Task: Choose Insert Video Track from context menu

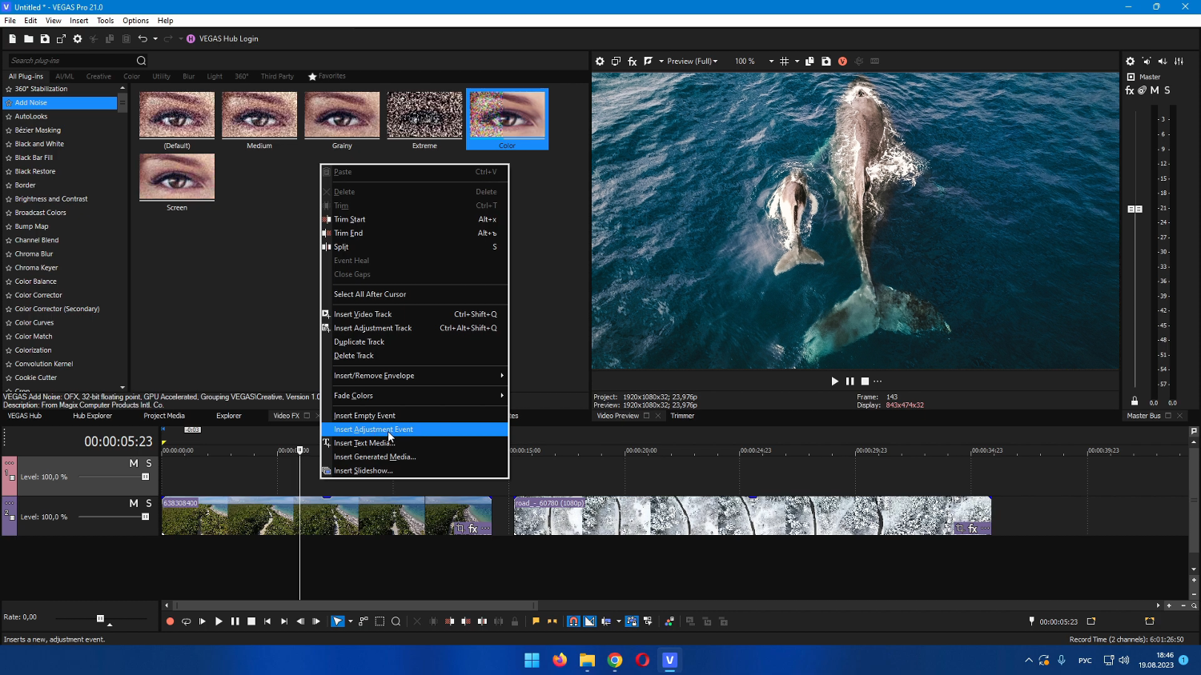Action: point(415,314)
